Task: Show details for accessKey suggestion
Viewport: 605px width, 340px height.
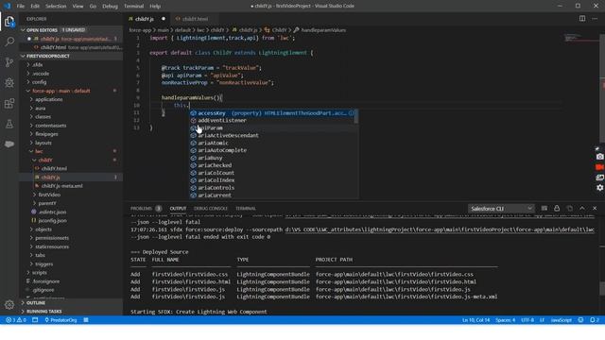Action: click(351, 113)
